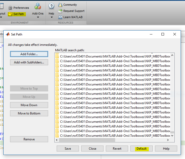Restore the Default path

pos(142,148)
